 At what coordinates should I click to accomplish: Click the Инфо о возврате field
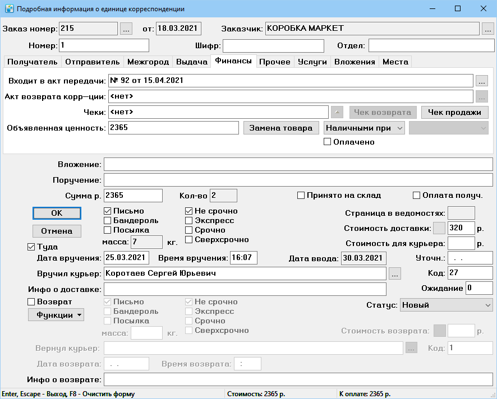[298, 380]
